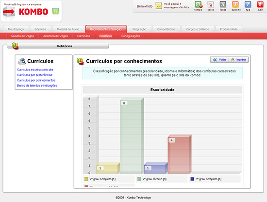
Task: Open Banco de talentos e indicações link
Action: [37, 85]
